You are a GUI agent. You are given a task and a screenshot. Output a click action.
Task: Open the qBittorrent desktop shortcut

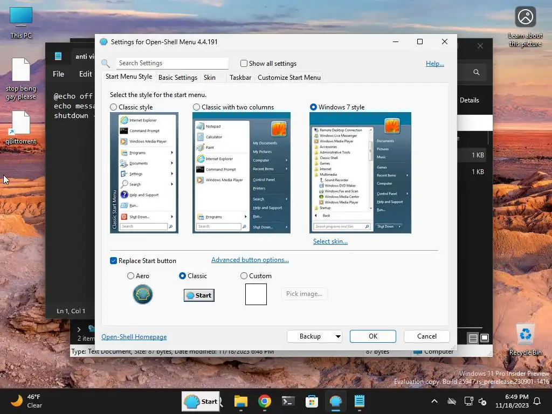tap(21, 127)
